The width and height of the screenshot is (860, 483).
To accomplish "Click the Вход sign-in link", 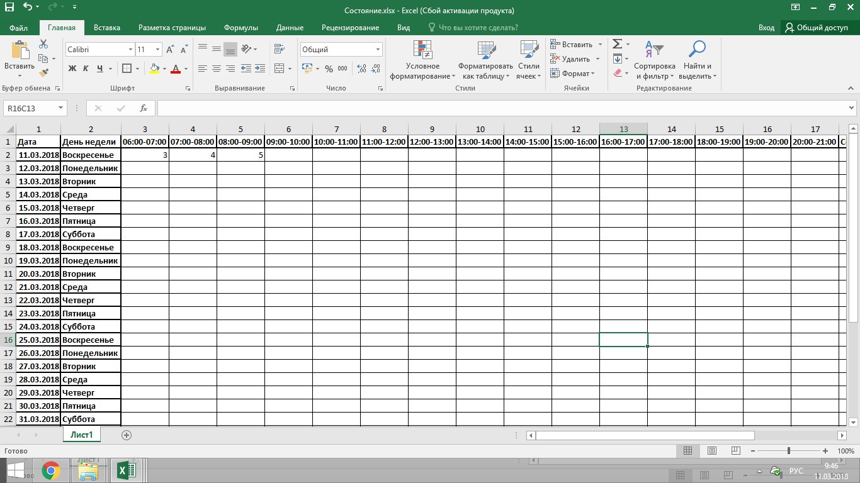I will tap(766, 28).
